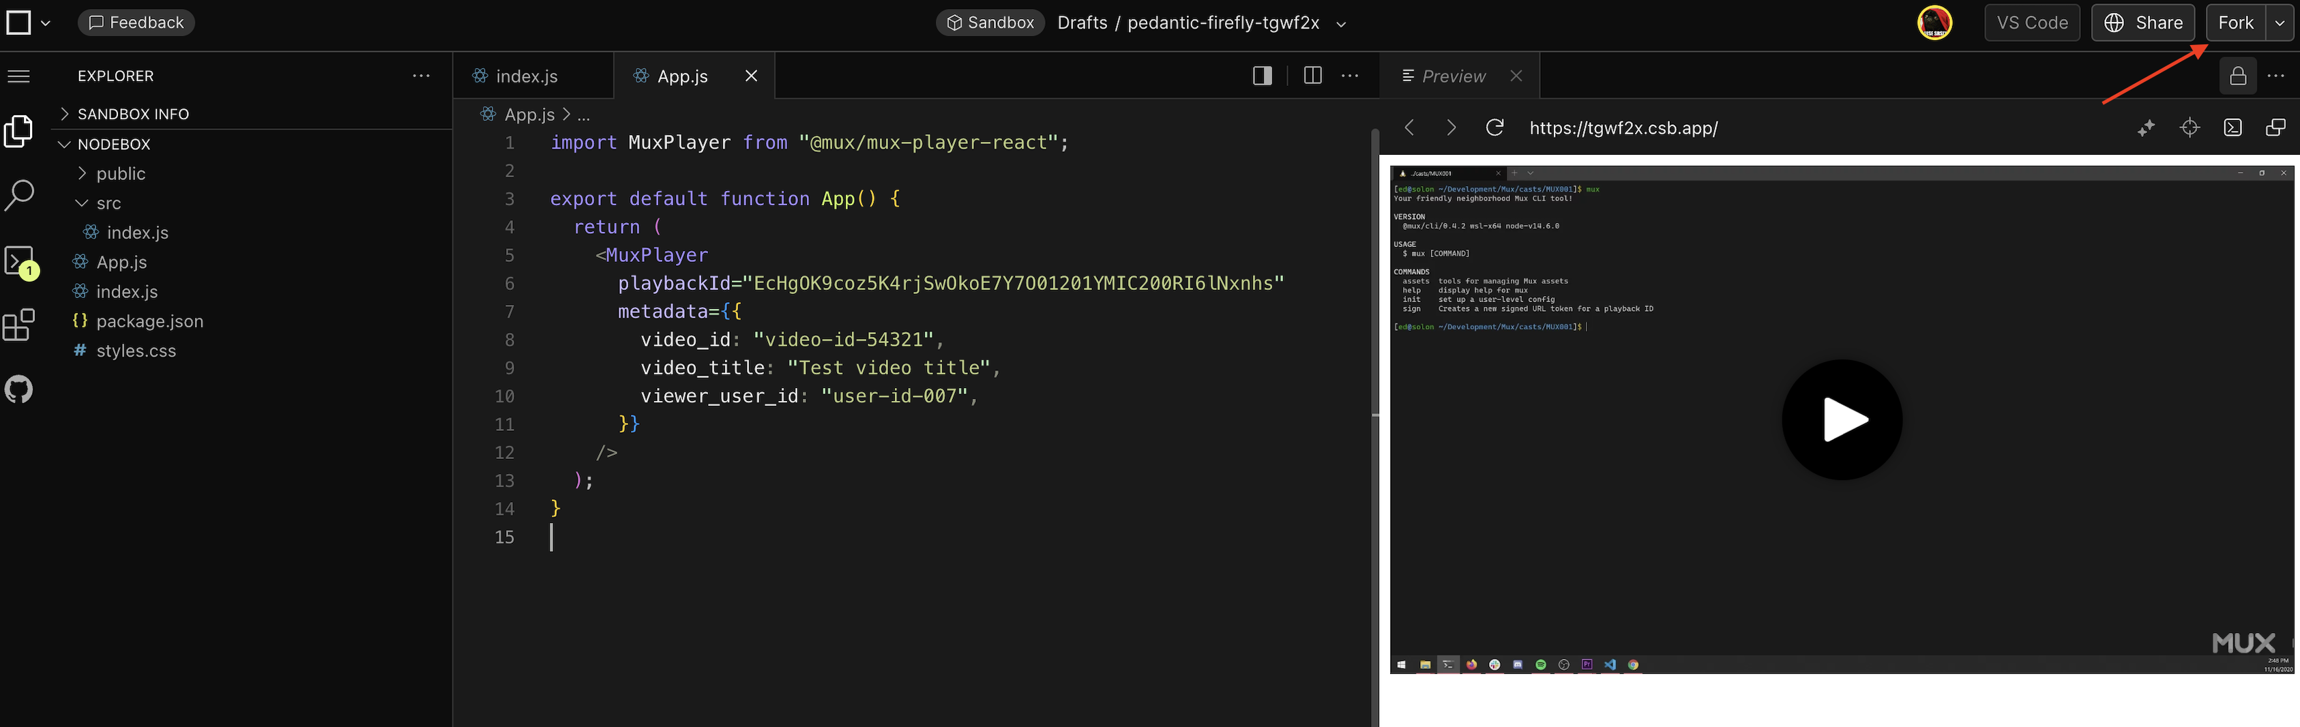The image size is (2300, 727).
Task: Select the workspace checkbox at top left
Action: (18, 23)
